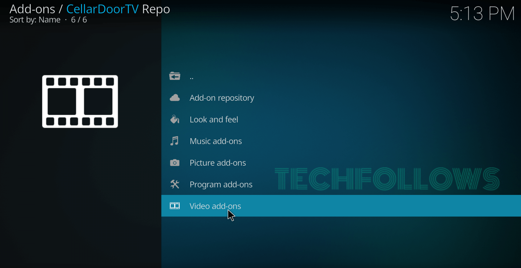Open Video add-ons
Viewport: 521px width, 268px height.
341,206
